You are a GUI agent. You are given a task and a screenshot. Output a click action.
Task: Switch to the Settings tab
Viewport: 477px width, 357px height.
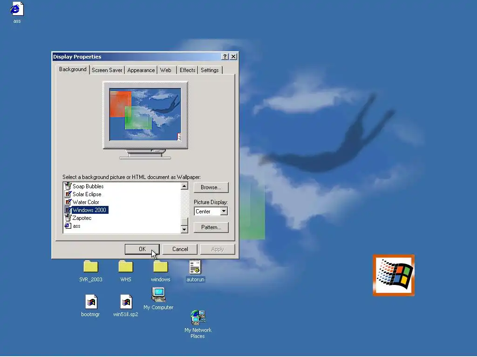coord(210,70)
